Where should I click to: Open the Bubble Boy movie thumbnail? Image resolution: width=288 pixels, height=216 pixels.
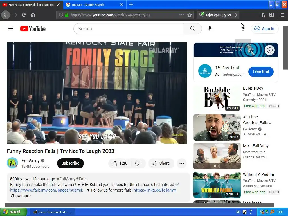pos(217,99)
